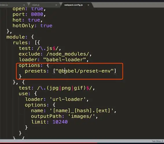Click the 'presets' property name
This screenshot has width=164, height=144.
[36, 71]
